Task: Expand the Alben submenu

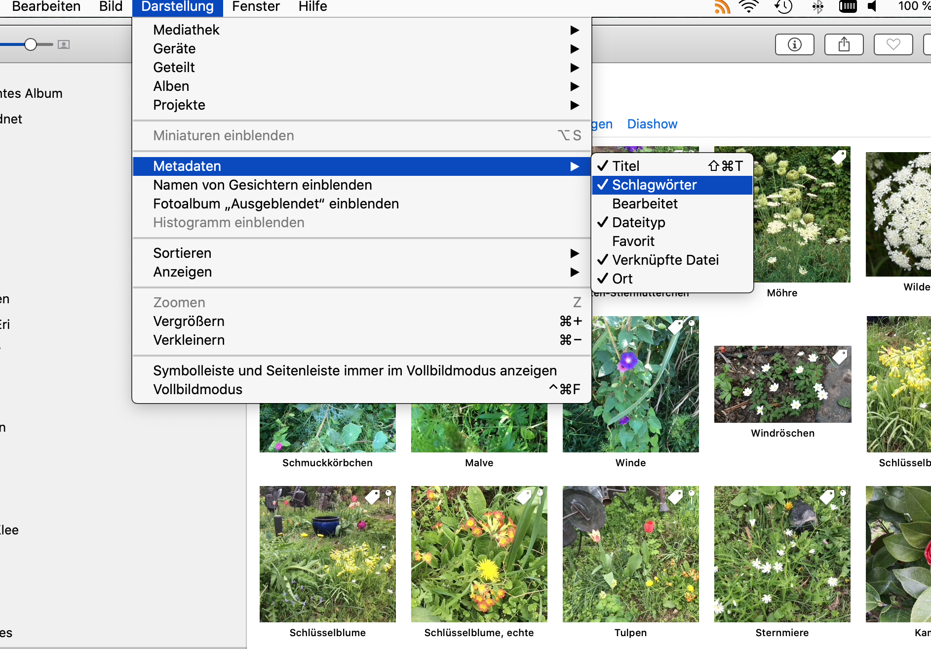Action: [x=362, y=86]
